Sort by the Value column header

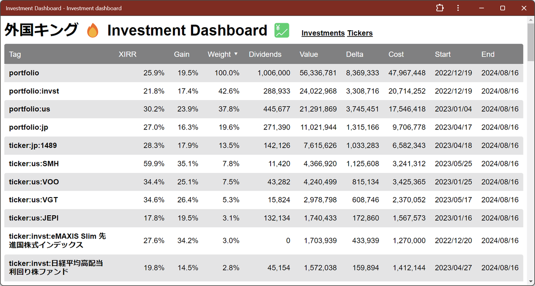click(309, 54)
